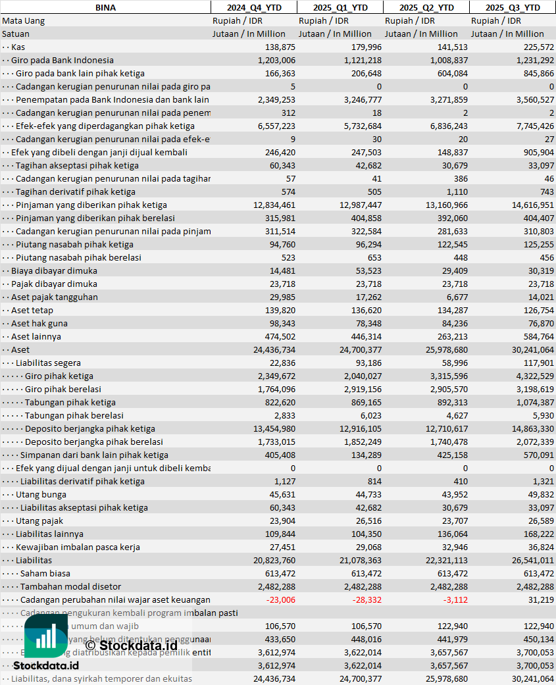Click Tambahan modal disetor row label
556x685 pixels.
point(71,587)
